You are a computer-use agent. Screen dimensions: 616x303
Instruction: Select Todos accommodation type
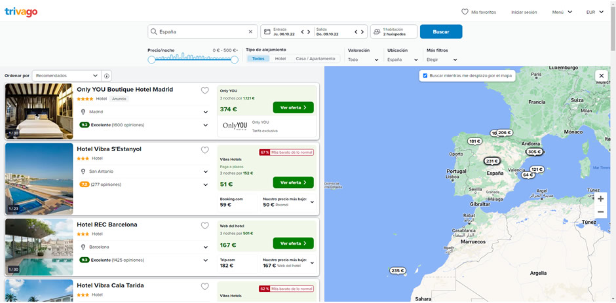(x=258, y=58)
